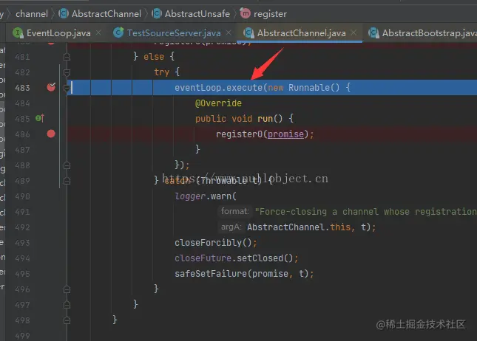This screenshot has height=341, width=477.
Task: Click line number 484 in gutter
Action: (22, 103)
